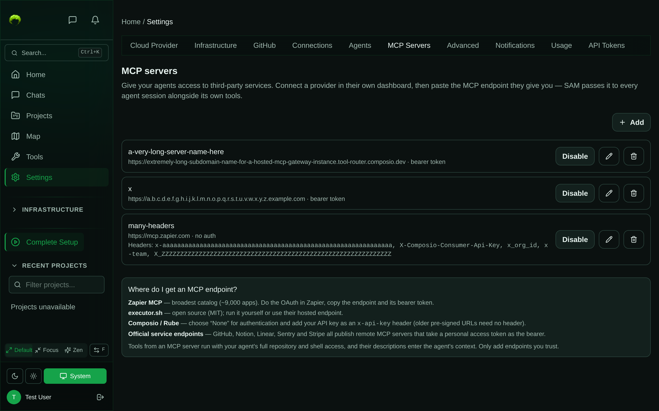The height and width of the screenshot is (411, 659).
Task: Disable a-very-long-server-name-here server
Action: click(x=575, y=156)
